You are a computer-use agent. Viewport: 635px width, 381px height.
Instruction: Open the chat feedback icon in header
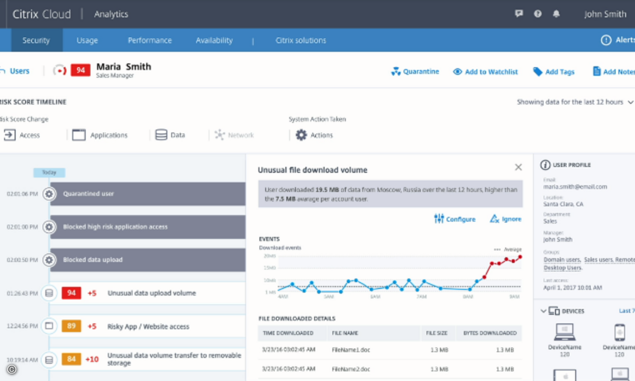pyautogui.click(x=519, y=14)
